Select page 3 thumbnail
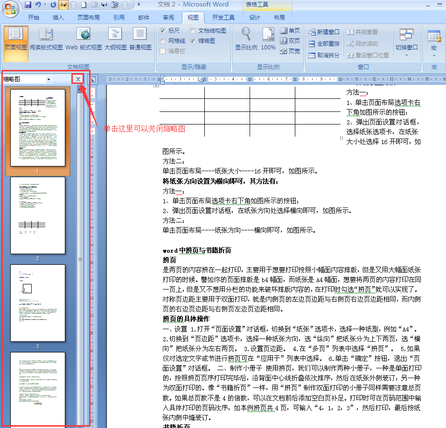446x428 pixels. (x=38, y=303)
